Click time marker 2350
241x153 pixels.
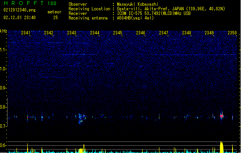[x=232, y=33]
